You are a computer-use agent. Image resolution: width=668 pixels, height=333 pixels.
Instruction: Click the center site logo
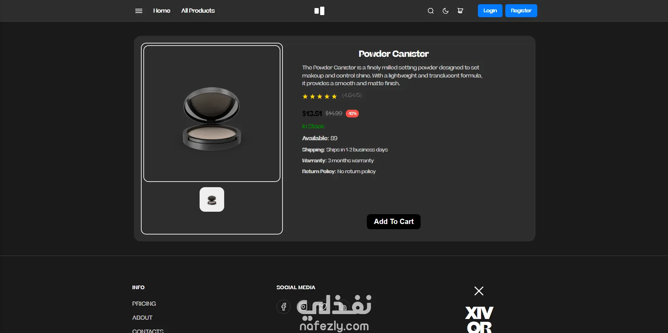(319, 11)
